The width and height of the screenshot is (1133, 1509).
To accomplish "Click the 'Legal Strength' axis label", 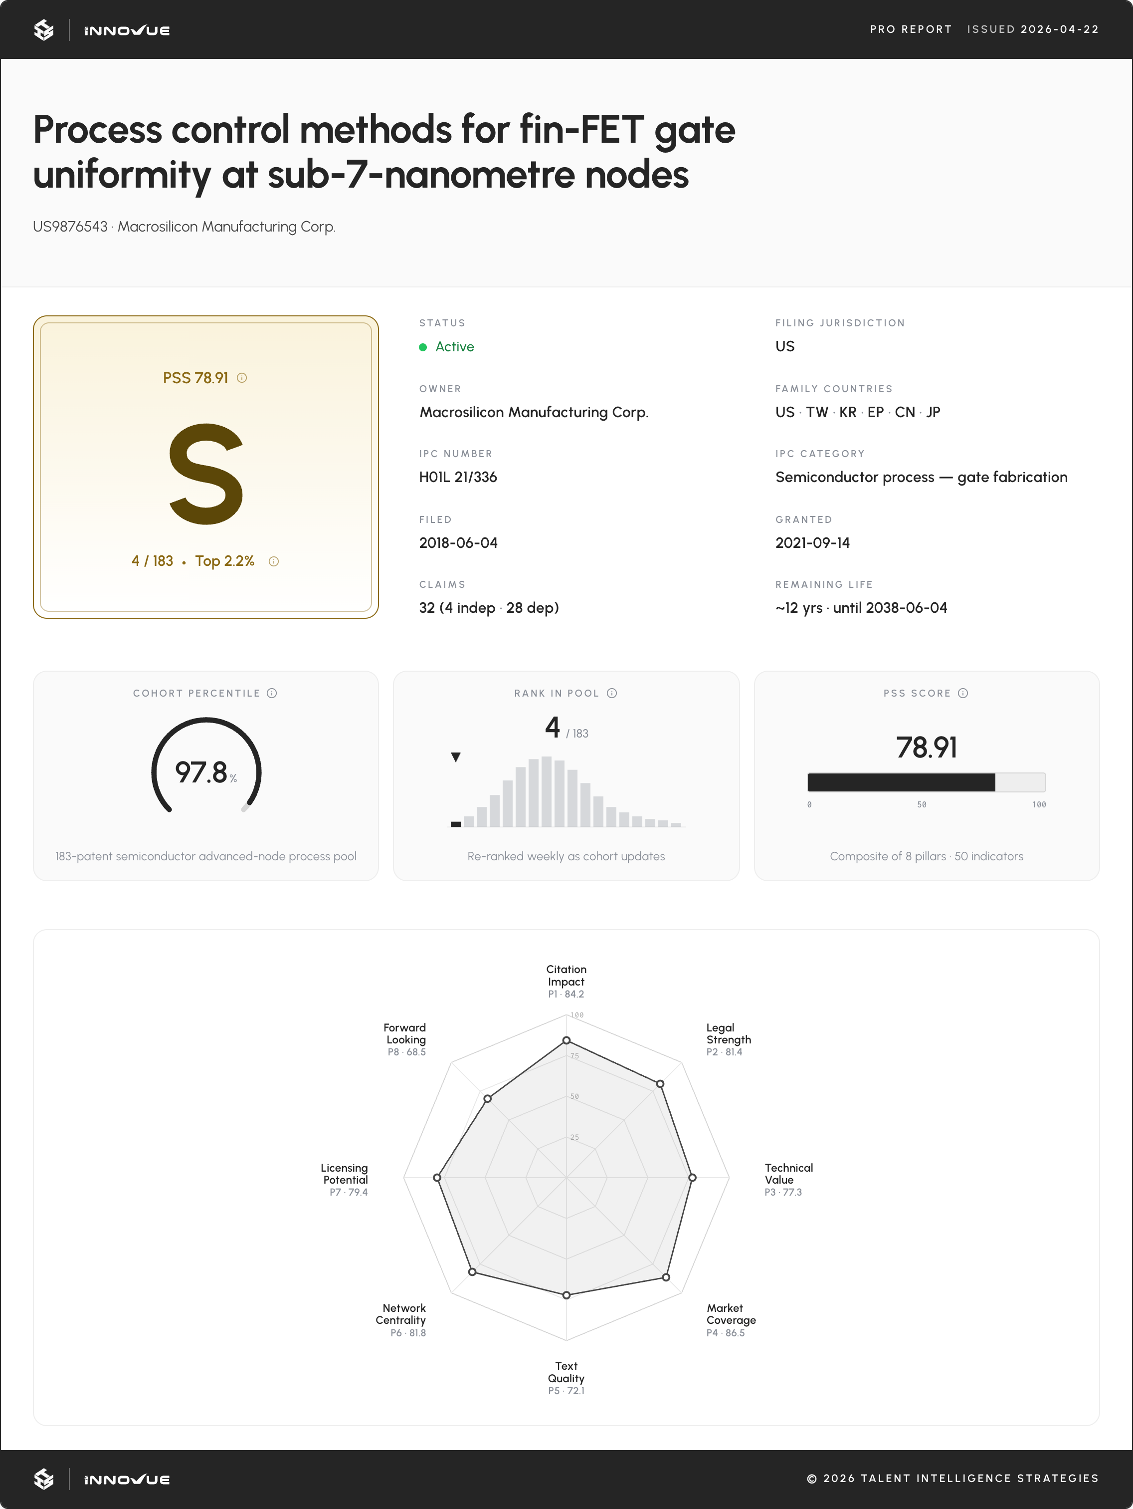I will coord(729,1033).
